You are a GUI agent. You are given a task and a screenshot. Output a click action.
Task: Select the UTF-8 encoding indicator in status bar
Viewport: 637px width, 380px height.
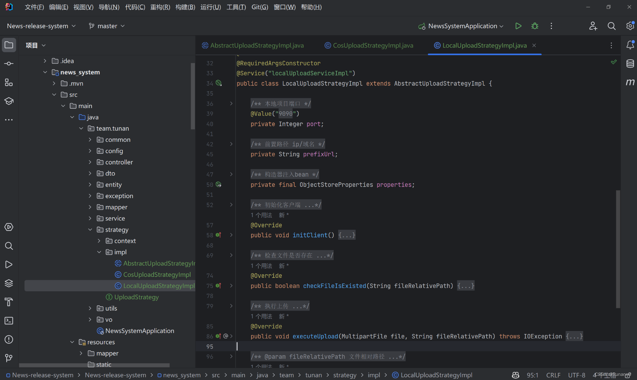pyautogui.click(x=576, y=375)
